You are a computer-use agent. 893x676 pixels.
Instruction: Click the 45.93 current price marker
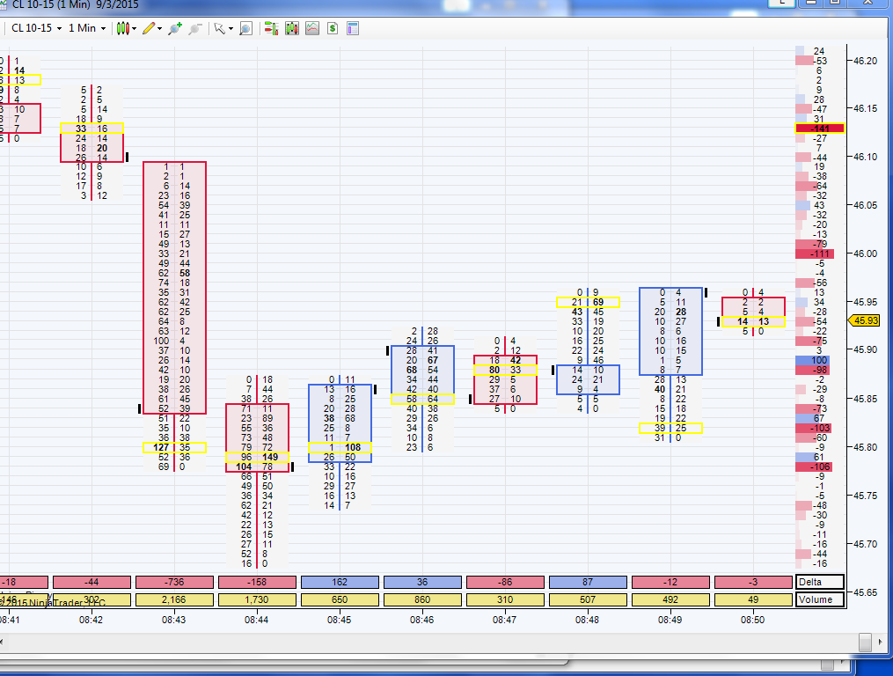[865, 321]
